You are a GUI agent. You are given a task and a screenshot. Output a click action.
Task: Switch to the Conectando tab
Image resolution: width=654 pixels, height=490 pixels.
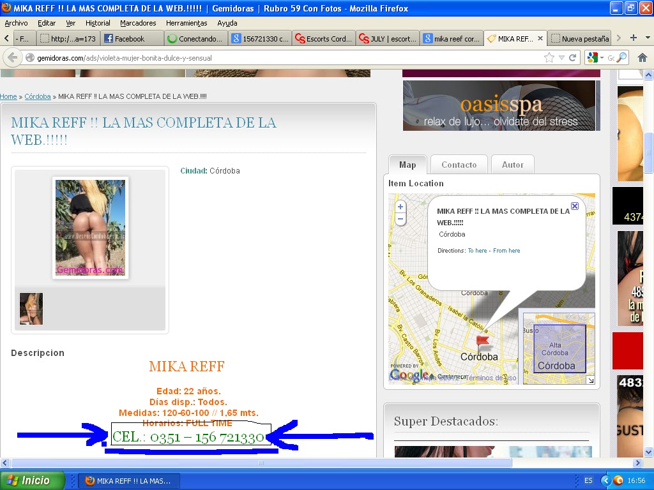point(195,39)
